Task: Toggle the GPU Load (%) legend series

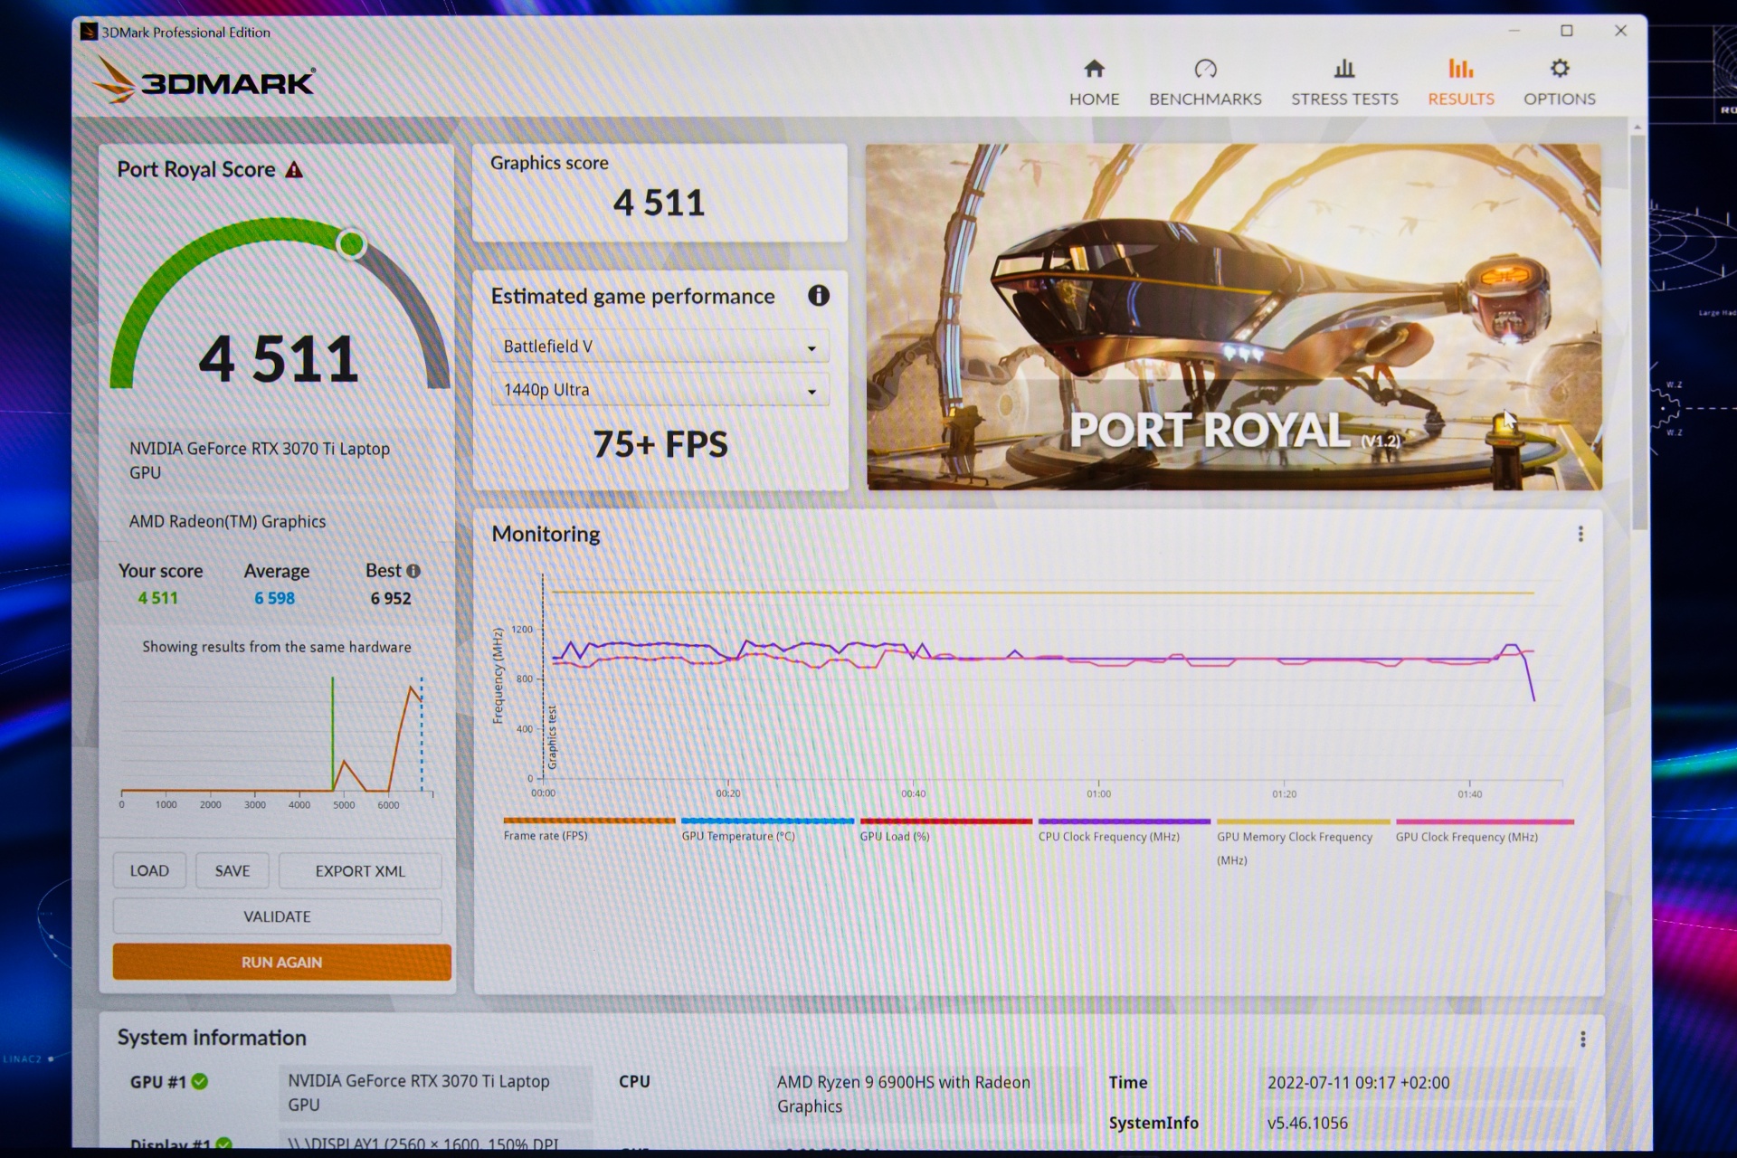Action: [x=894, y=836]
